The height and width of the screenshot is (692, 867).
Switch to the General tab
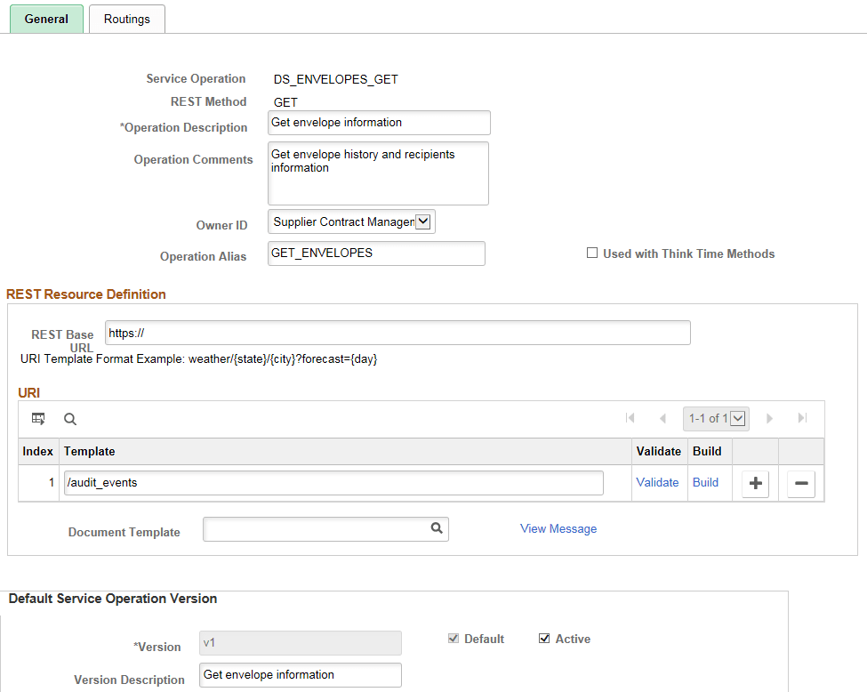coord(46,19)
